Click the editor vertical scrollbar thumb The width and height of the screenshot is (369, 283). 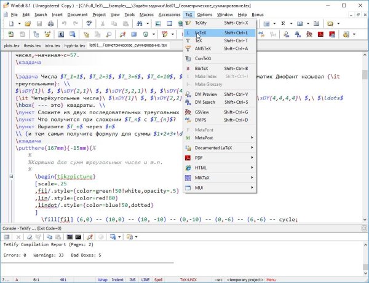[365, 75]
